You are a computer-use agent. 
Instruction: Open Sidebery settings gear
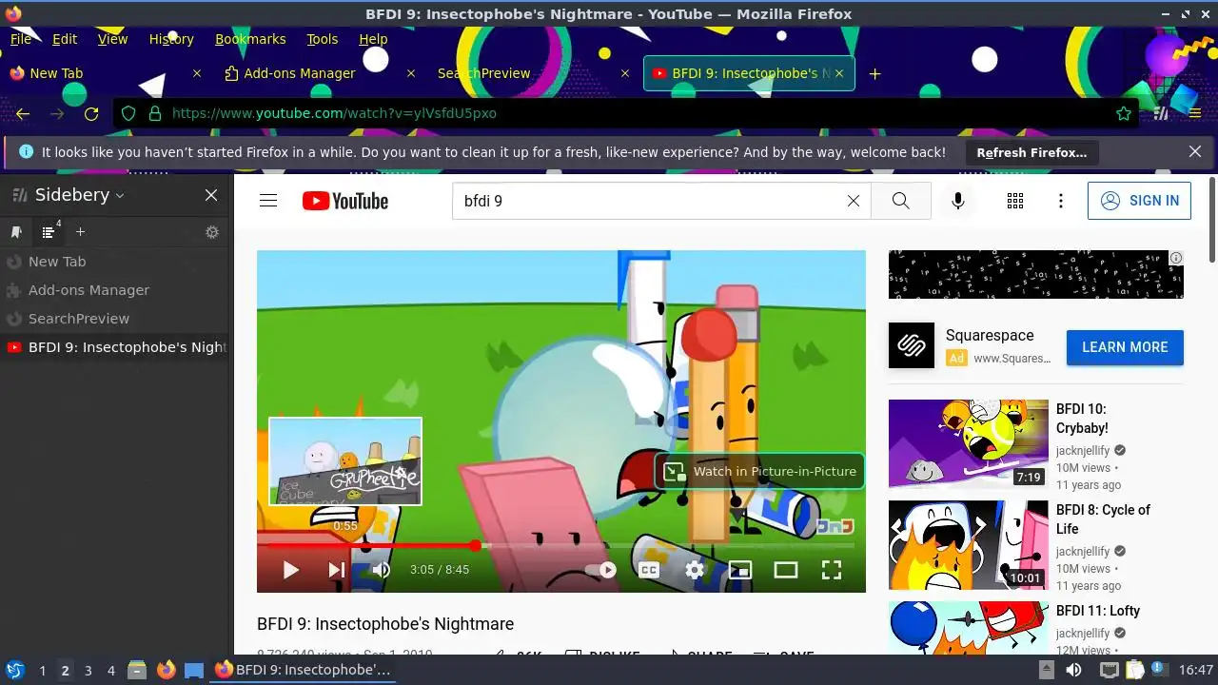[x=212, y=232]
